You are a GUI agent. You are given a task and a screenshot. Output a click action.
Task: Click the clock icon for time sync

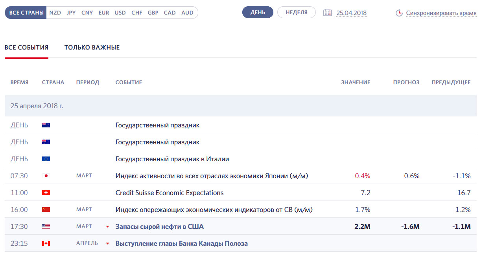(399, 13)
